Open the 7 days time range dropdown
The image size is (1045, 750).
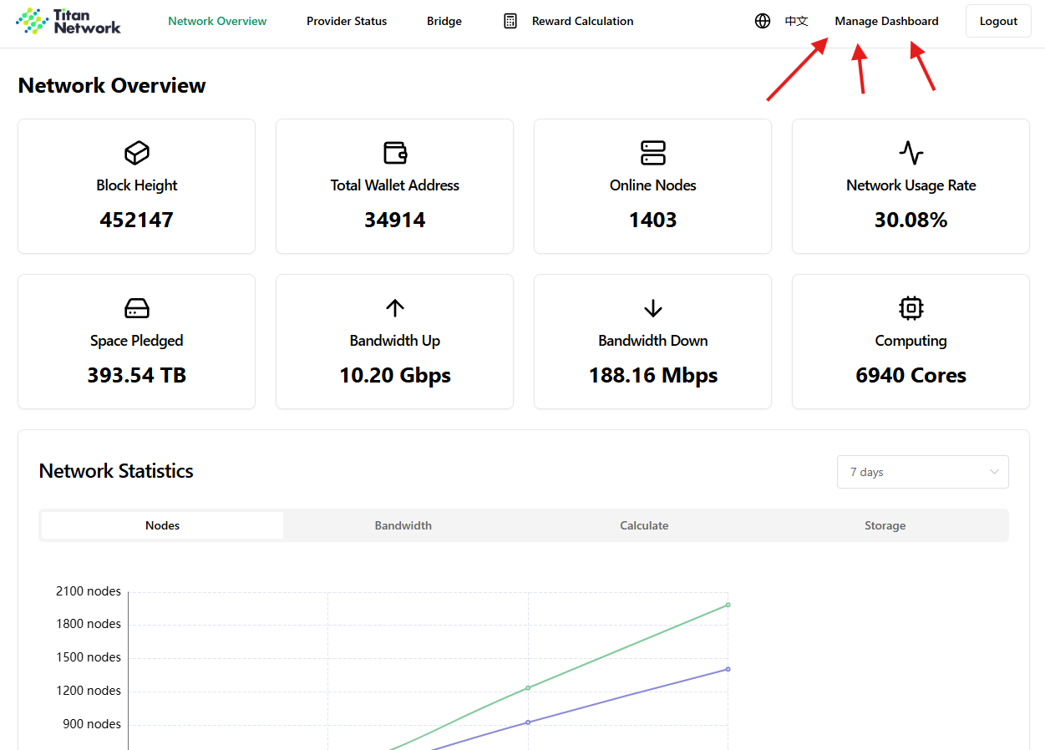tap(923, 472)
